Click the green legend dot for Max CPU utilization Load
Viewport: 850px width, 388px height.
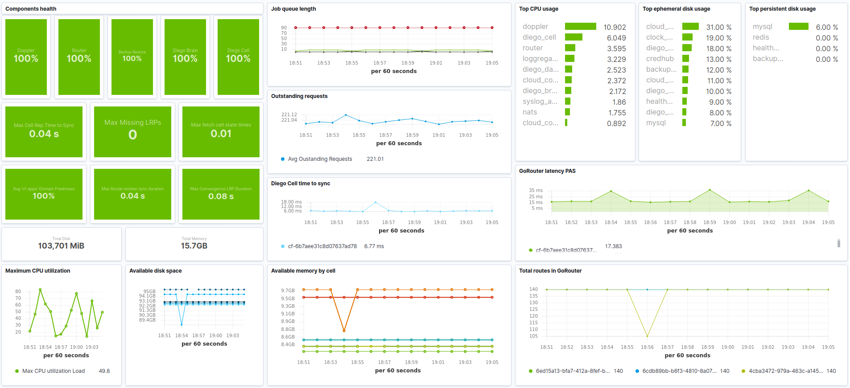[17, 371]
